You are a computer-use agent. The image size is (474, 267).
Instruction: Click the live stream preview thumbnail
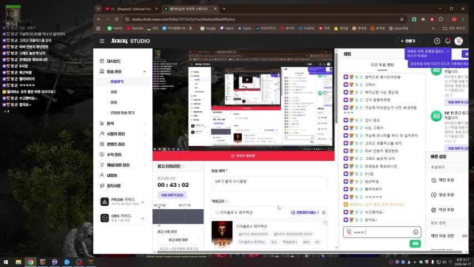pos(243,100)
